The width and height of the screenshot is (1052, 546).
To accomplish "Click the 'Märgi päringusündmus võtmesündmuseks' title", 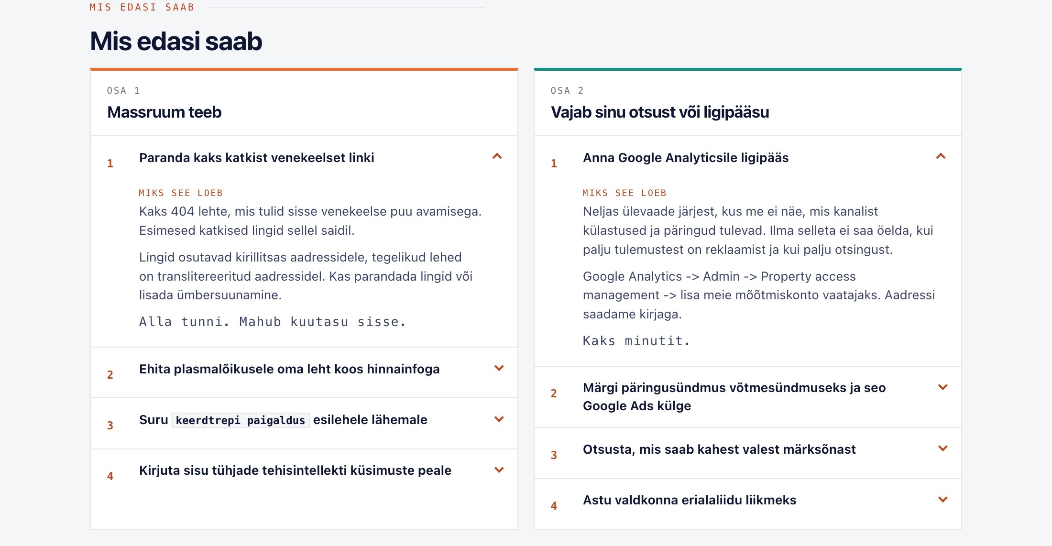I will click(x=734, y=397).
